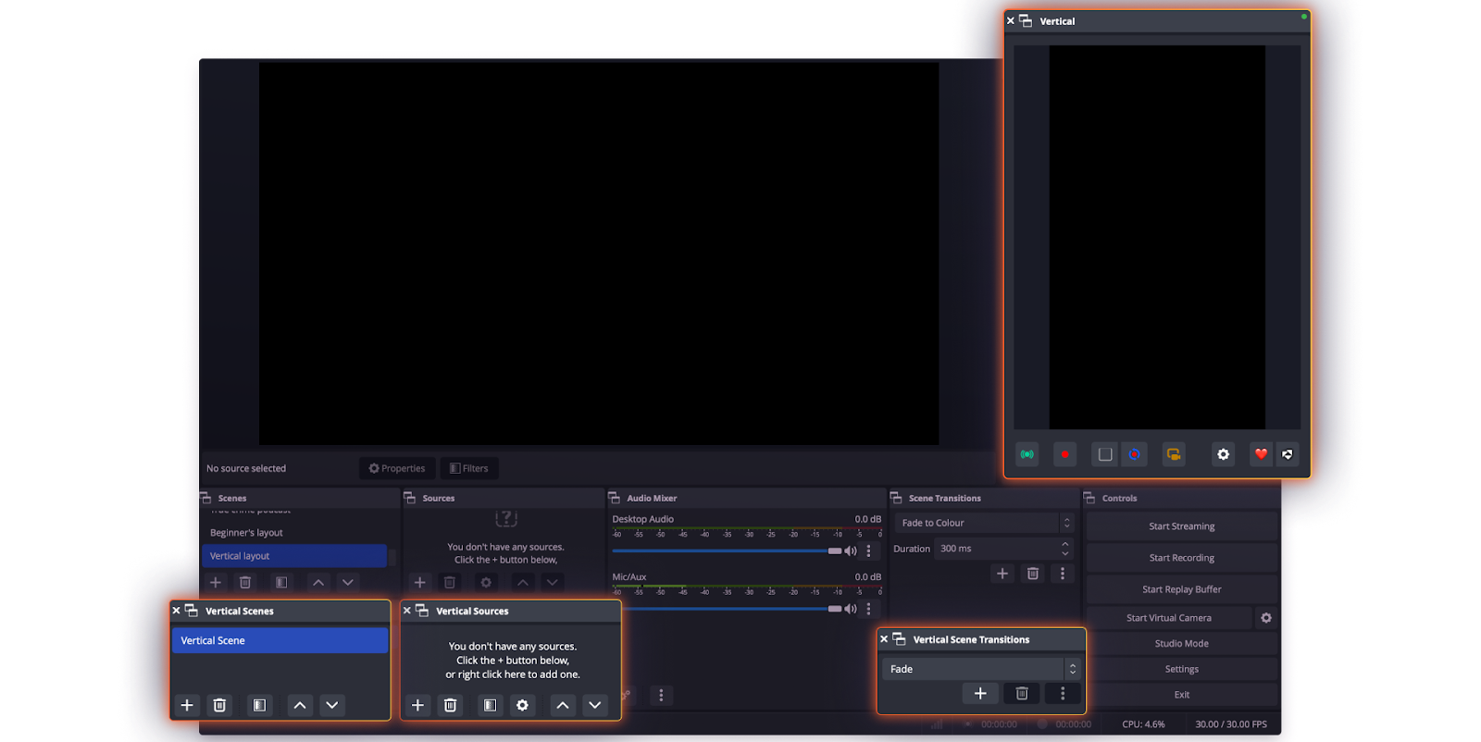Click the Aitum logo icon in the Vertical dock
Image resolution: width=1481 pixels, height=742 pixels.
1287,454
